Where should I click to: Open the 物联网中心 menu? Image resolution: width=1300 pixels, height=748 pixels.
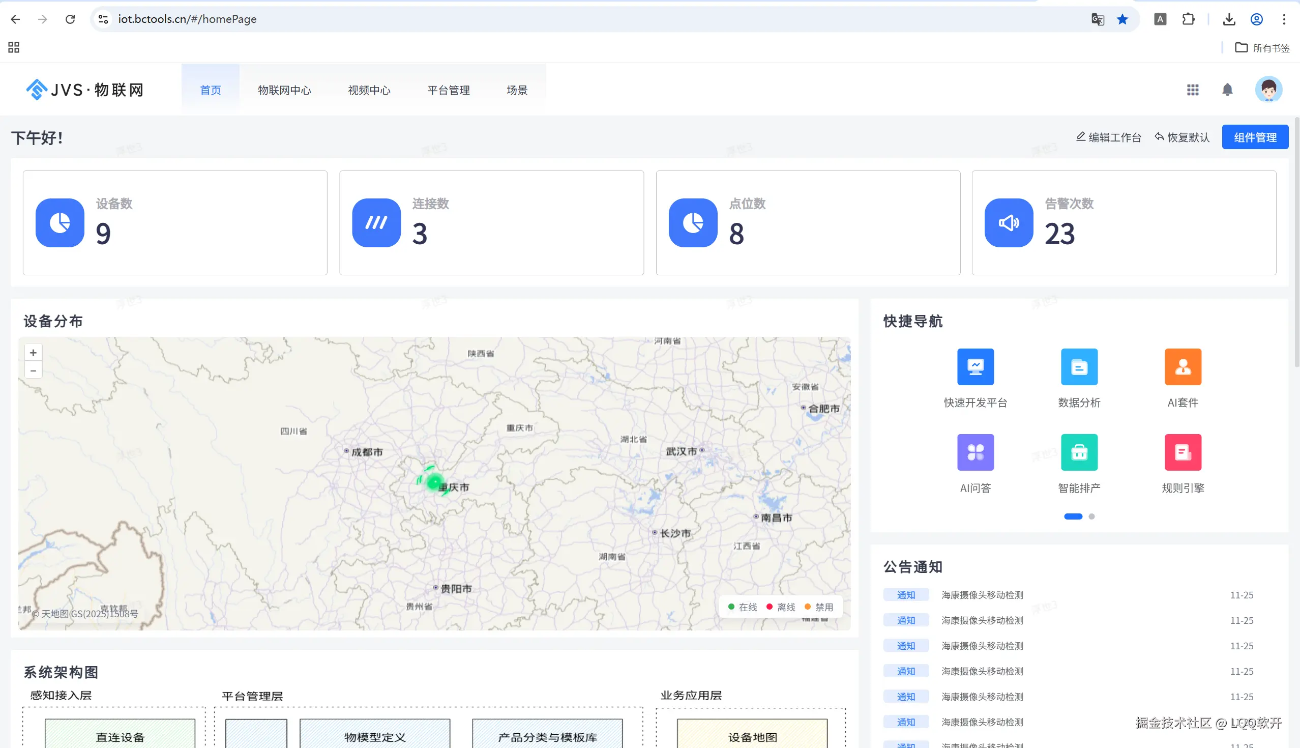tap(284, 90)
